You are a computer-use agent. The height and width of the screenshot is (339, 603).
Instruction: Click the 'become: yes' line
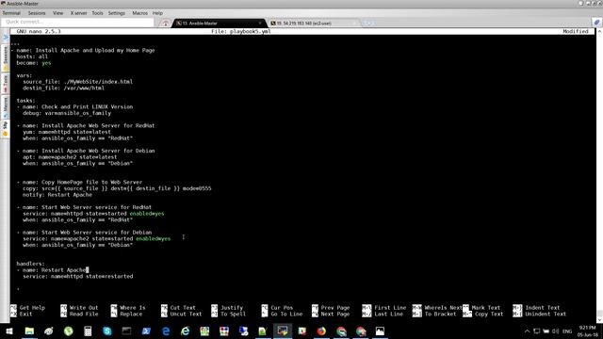coord(34,63)
